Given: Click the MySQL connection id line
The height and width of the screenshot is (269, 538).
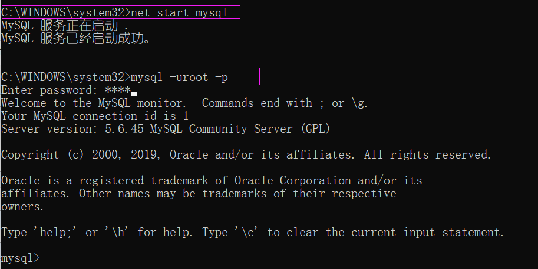Looking at the screenshot, I should (95, 116).
